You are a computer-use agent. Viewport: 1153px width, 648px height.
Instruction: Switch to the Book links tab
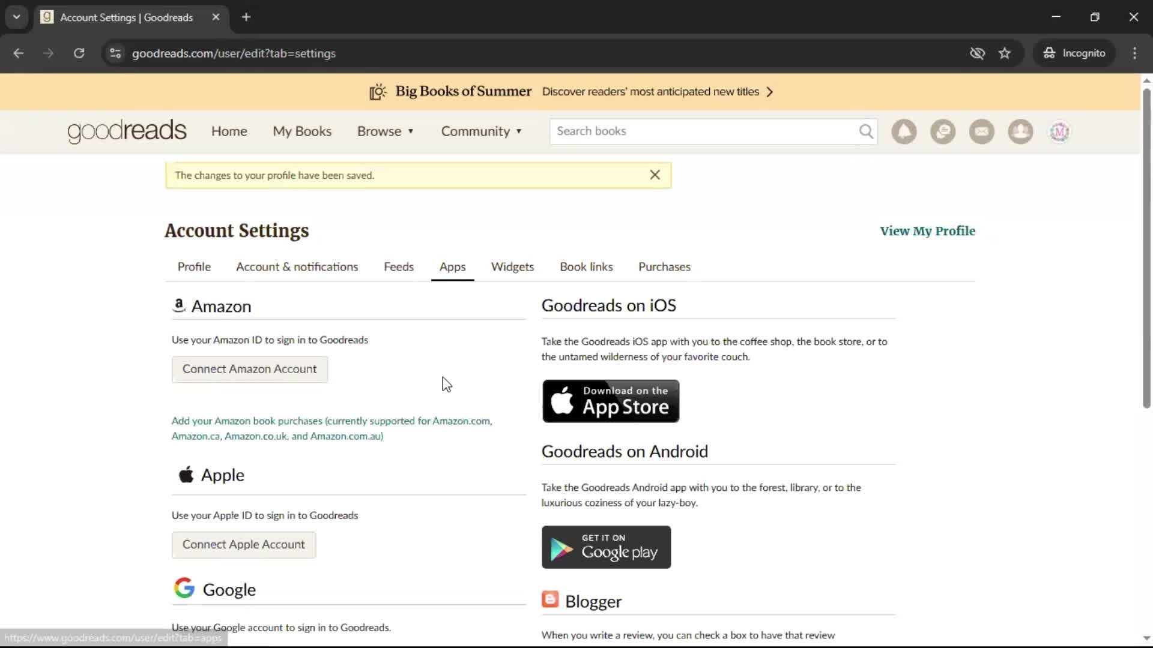tap(586, 267)
